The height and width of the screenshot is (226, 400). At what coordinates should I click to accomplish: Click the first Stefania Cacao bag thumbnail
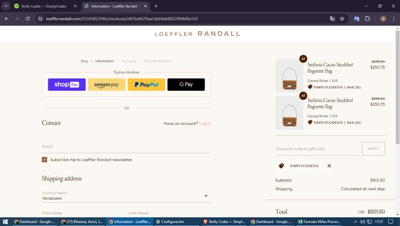pyautogui.click(x=289, y=76)
